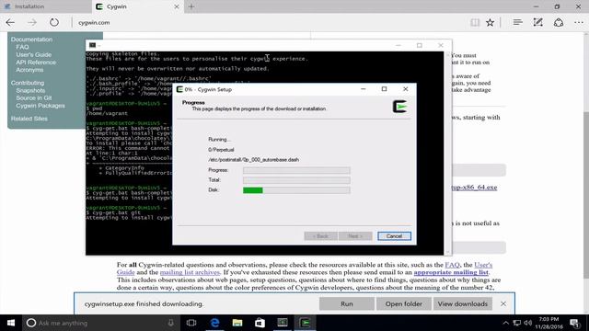This screenshot has width=589, height=331.
Task: Open API Reference link
Action: (36, 63)
